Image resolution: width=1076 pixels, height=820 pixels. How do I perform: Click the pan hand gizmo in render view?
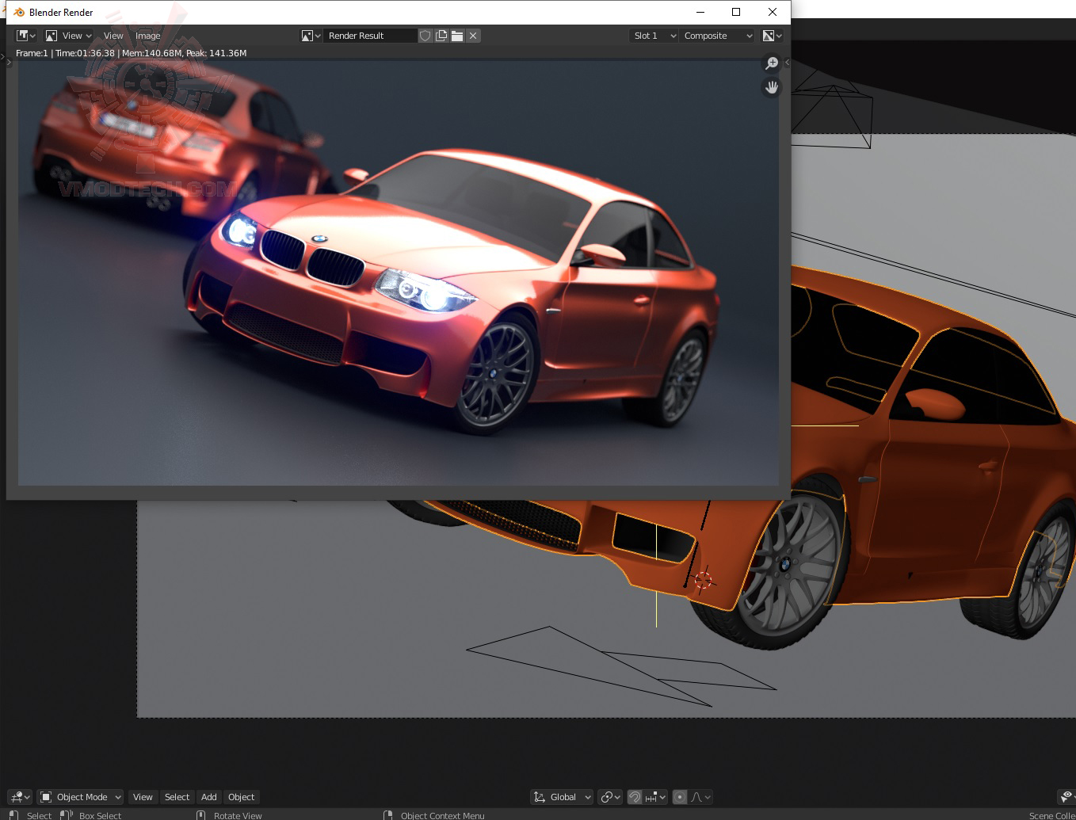[772, 87]
